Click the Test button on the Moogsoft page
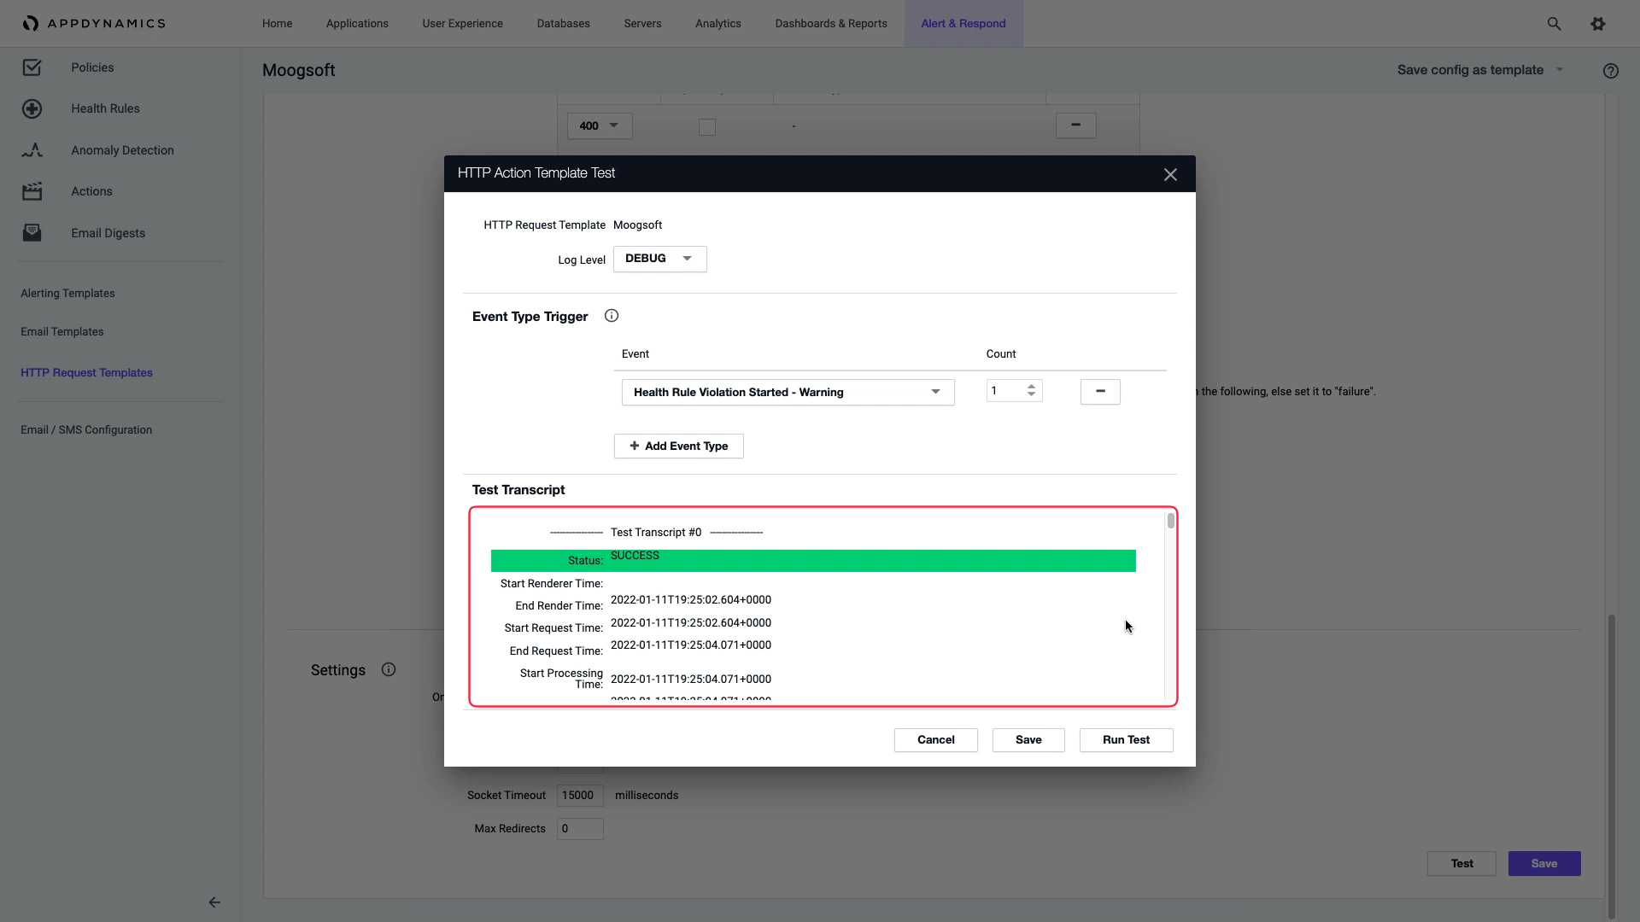This screenshot has height=922, width=1640. pos(1461,864)
